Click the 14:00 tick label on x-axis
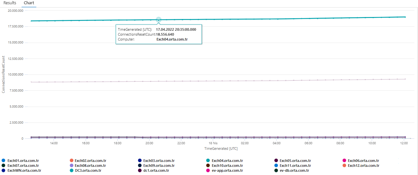Viewport: 418px width, 175px height. [54, 143]
